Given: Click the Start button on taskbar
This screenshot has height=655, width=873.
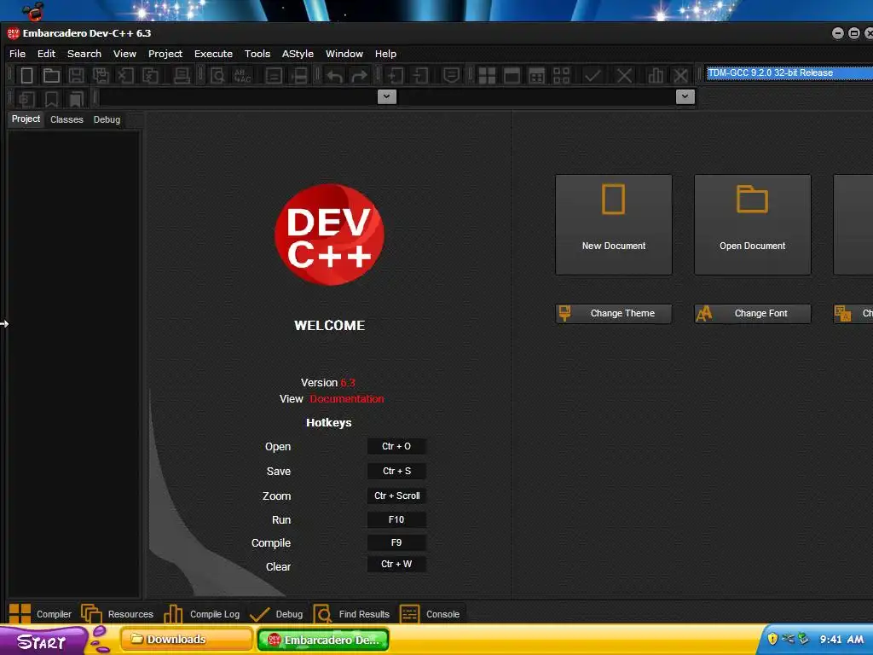Looking at the screenshot, I should 43,641.
